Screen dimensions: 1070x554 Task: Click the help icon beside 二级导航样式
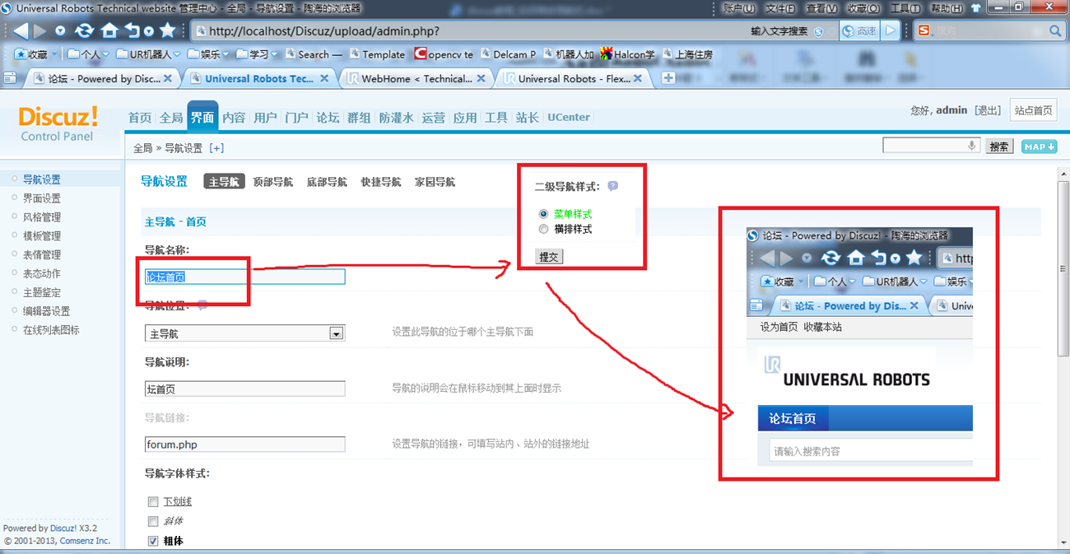tap(612, 186)
